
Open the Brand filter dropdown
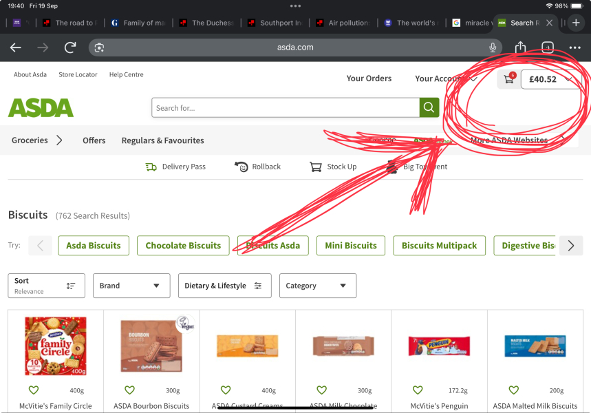pos(131,286)
